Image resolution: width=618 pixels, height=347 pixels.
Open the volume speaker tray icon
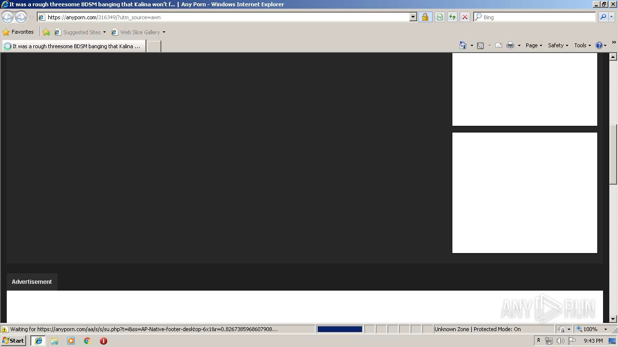click(x=561, y=341)
